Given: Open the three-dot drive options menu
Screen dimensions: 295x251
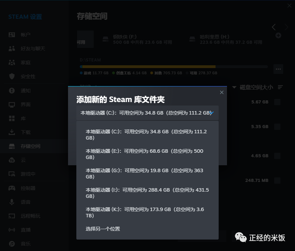Looking at the screenshot, I should tap(278, 69).
